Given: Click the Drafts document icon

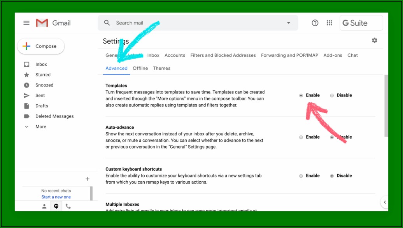Looking at the screenshot, I should (26, 106).
